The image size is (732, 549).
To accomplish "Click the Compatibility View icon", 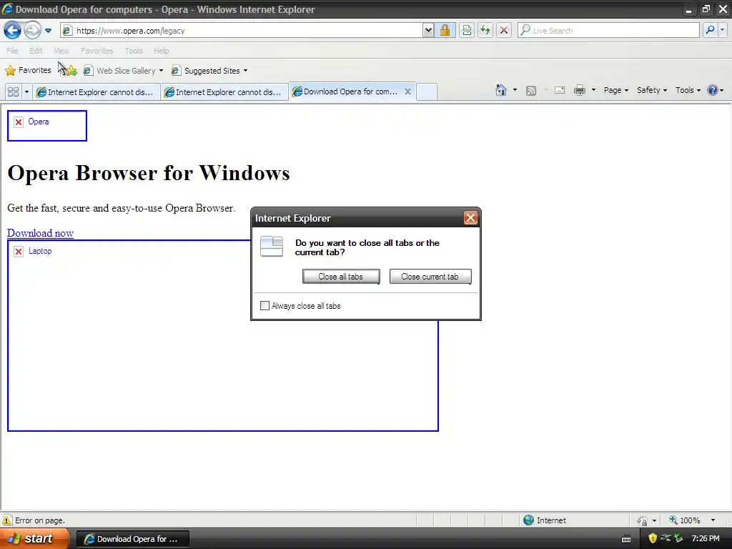I will [466, 31].
